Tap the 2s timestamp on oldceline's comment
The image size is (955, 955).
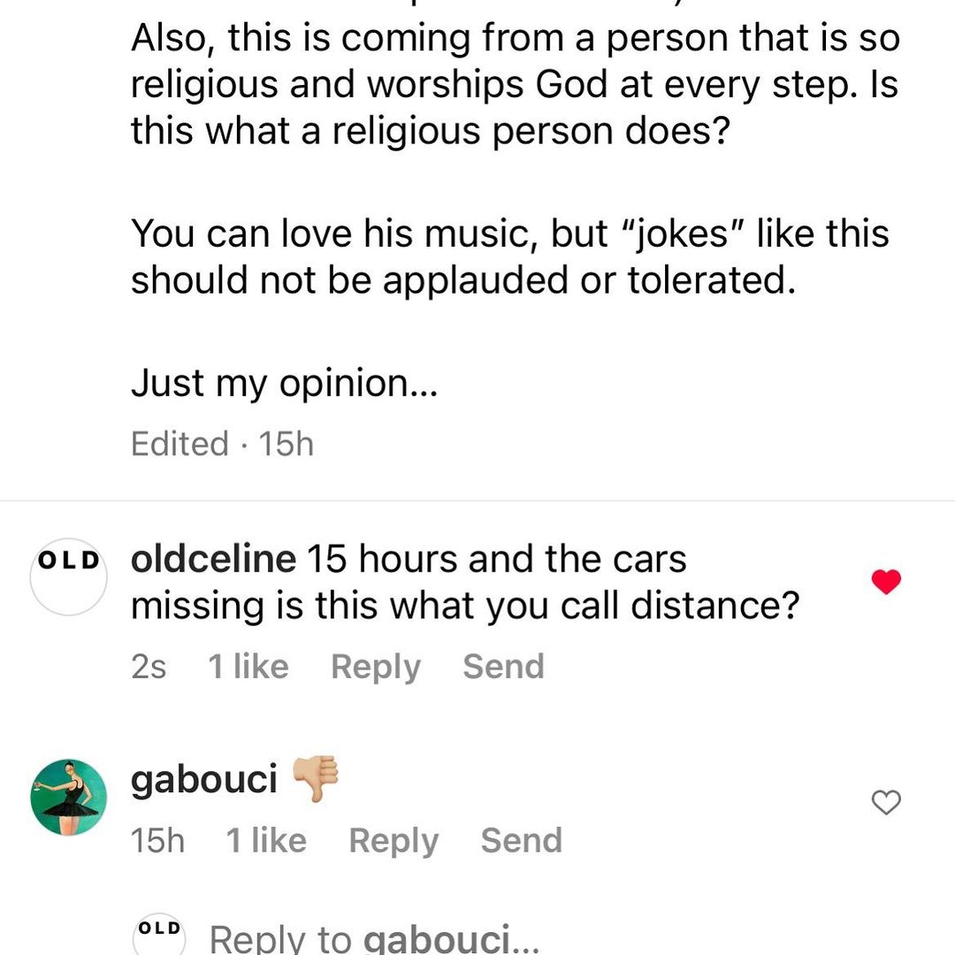pos(149,667)
